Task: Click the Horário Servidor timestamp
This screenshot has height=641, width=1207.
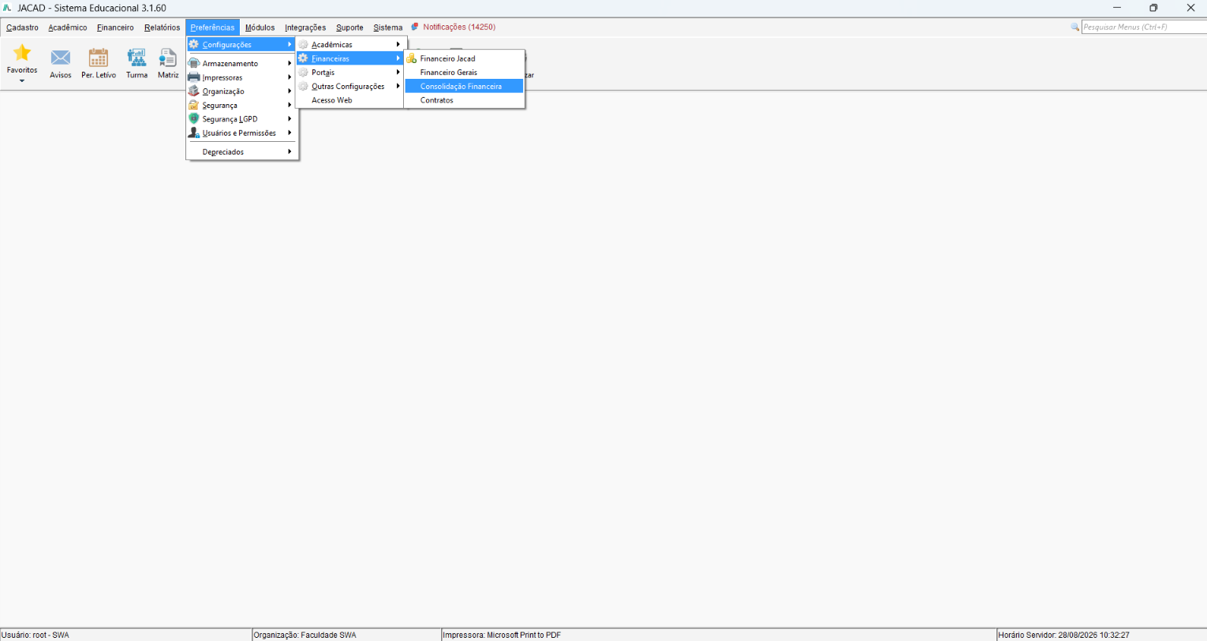Action: coord(1063,635)
